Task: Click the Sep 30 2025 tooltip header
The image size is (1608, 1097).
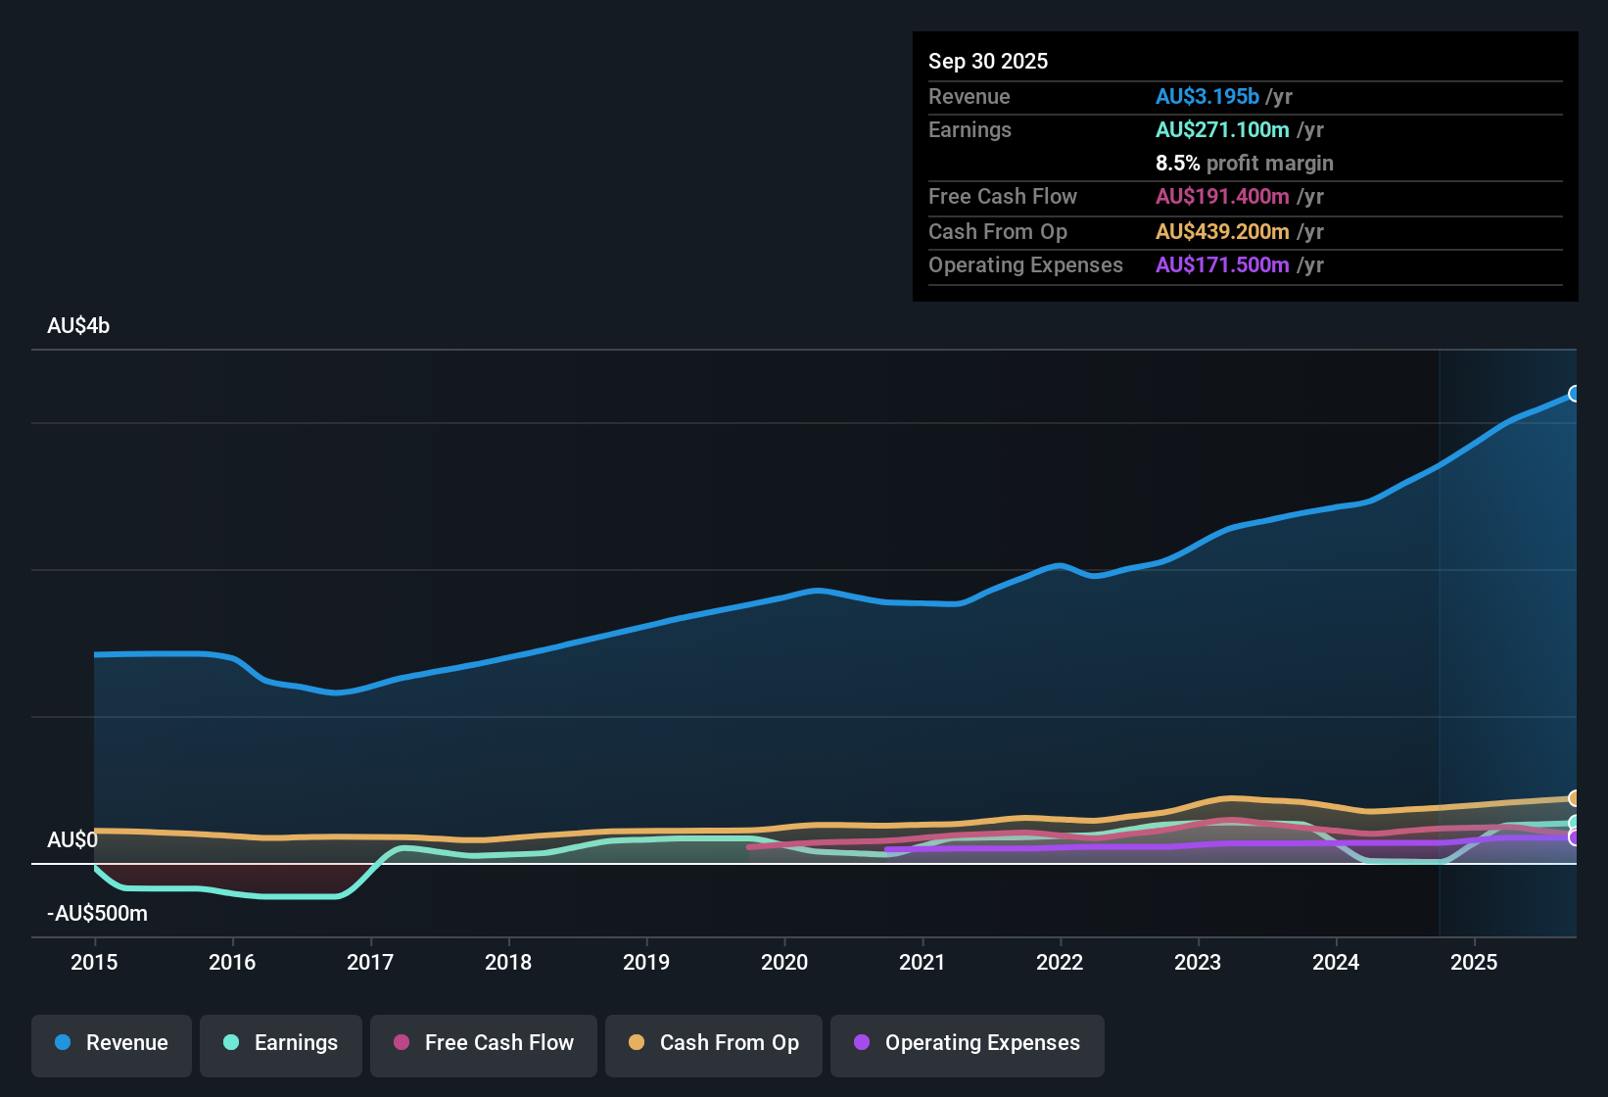Action: (988, 61)
